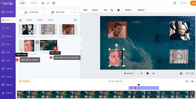Open the 16:9 aspect ratio dropdown

[22, 3]
